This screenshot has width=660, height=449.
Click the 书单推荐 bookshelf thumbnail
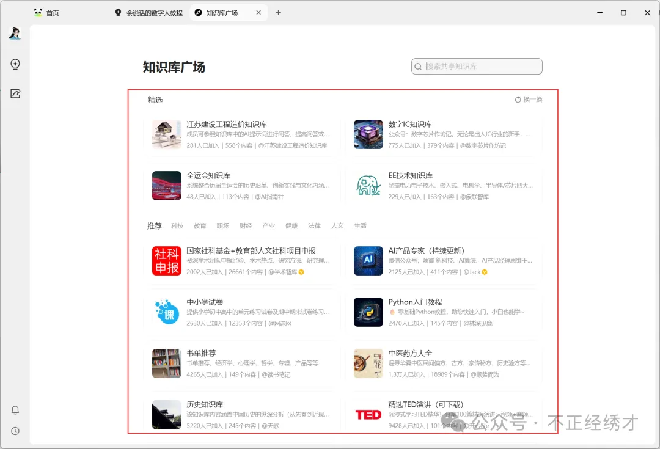tap(167, 363)
